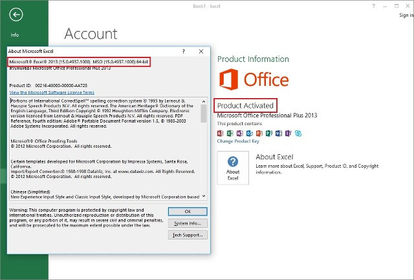
Task: Open Excel window Help question mark
Action: click(x=373, y=6)
